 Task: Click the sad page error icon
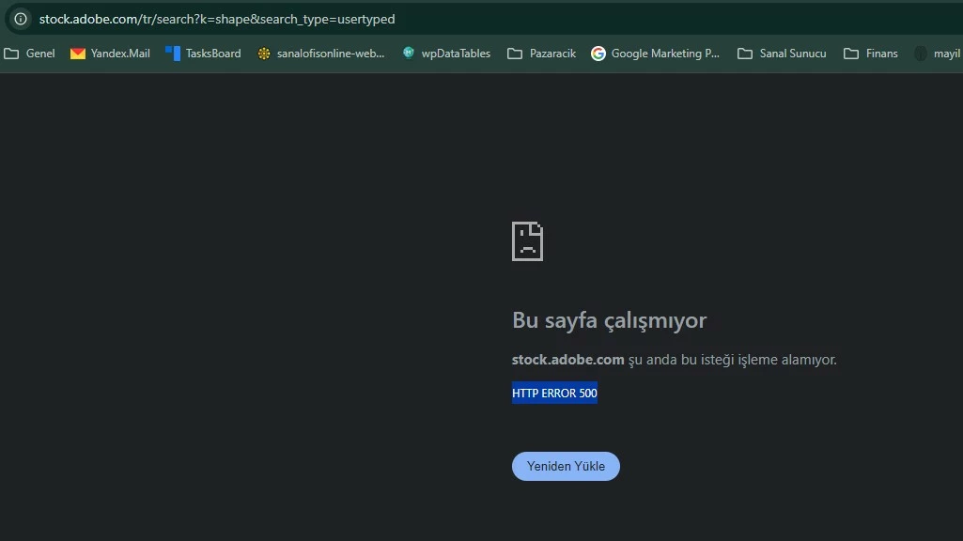[528, 241]
